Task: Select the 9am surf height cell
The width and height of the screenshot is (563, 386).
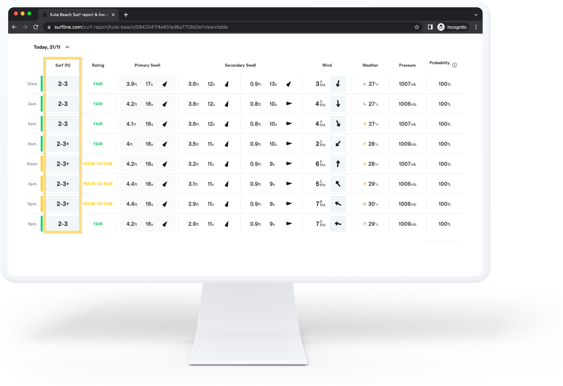Action: click(63, 144)
